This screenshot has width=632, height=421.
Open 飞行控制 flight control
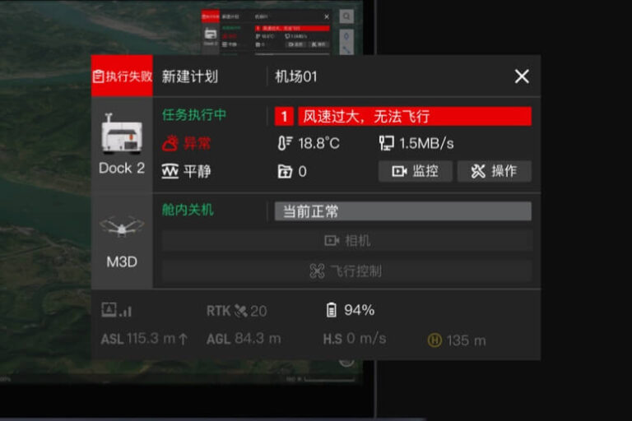(347, 271)
